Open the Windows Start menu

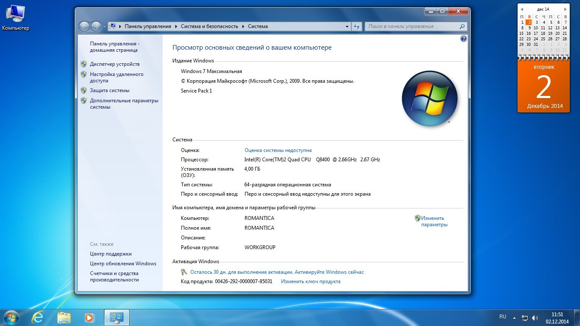coord(11,318)
